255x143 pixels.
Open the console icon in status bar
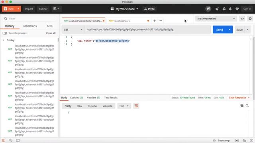point(18,140)
